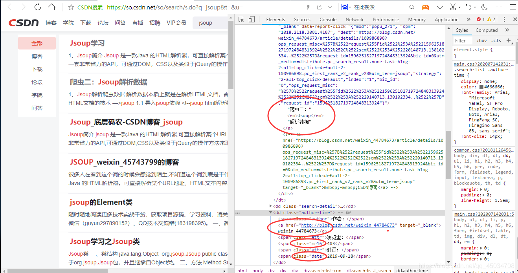Select the 全部 filter in left sidebar
The height and width of the screenshot is (273, 518).
coord(37,43)
